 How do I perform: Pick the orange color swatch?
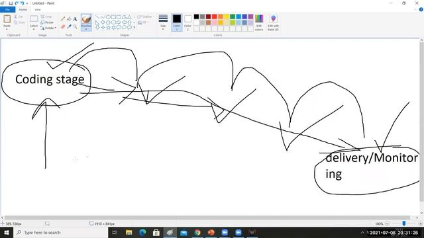click(x=221, y=17)
